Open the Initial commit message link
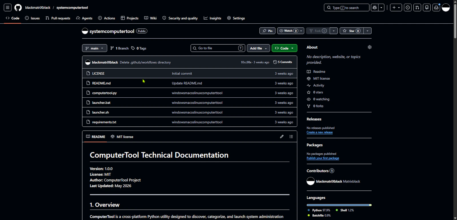 182,73
